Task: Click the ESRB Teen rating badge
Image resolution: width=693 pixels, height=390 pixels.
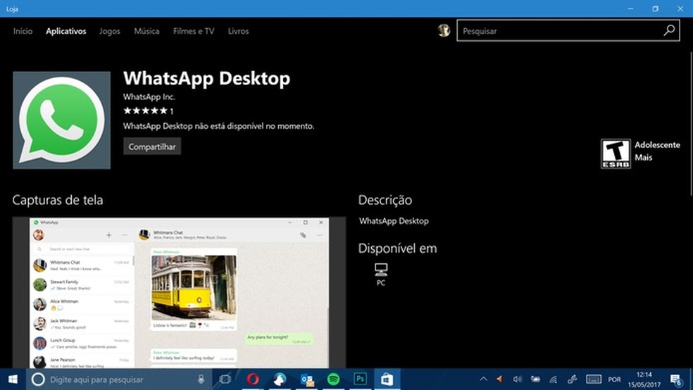Action: (x=616, y=153)
